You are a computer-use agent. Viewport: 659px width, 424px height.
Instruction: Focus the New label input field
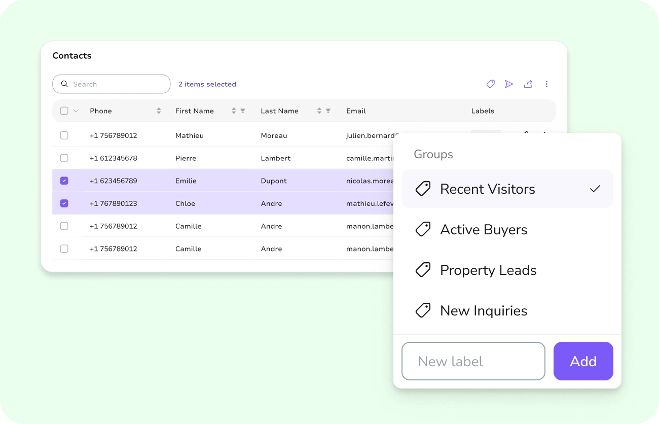click(473, 361)
